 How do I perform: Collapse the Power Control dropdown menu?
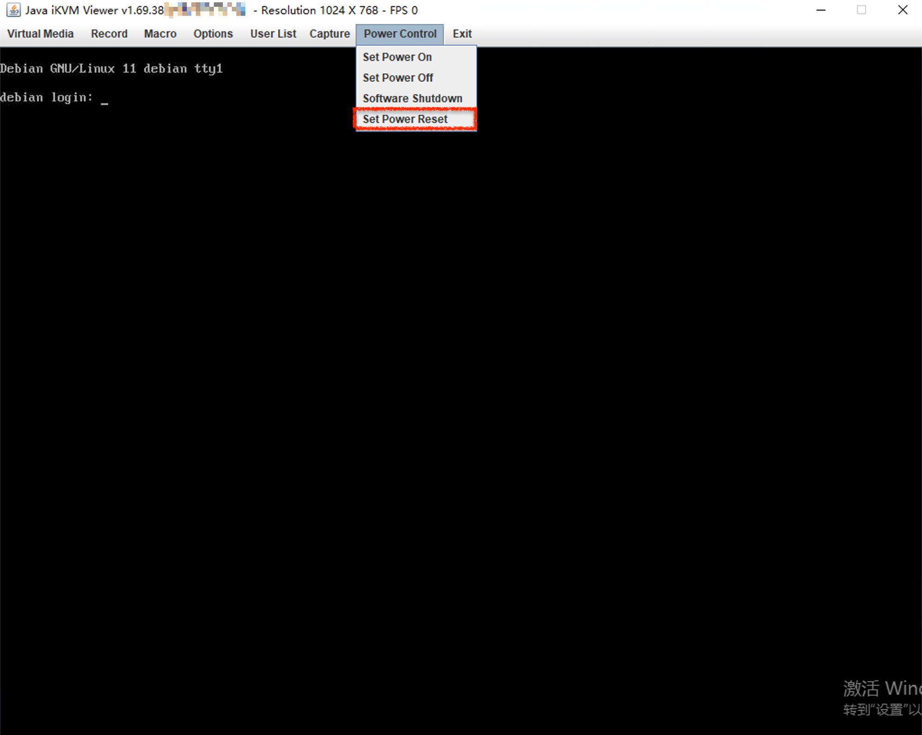click(400, 34)
